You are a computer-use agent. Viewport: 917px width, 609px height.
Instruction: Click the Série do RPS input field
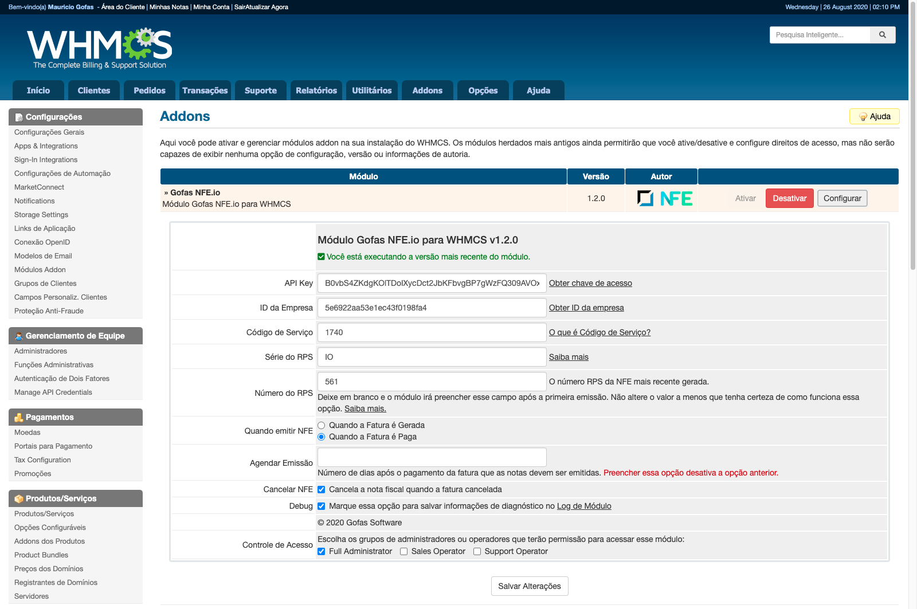click(x=432, y=357)
